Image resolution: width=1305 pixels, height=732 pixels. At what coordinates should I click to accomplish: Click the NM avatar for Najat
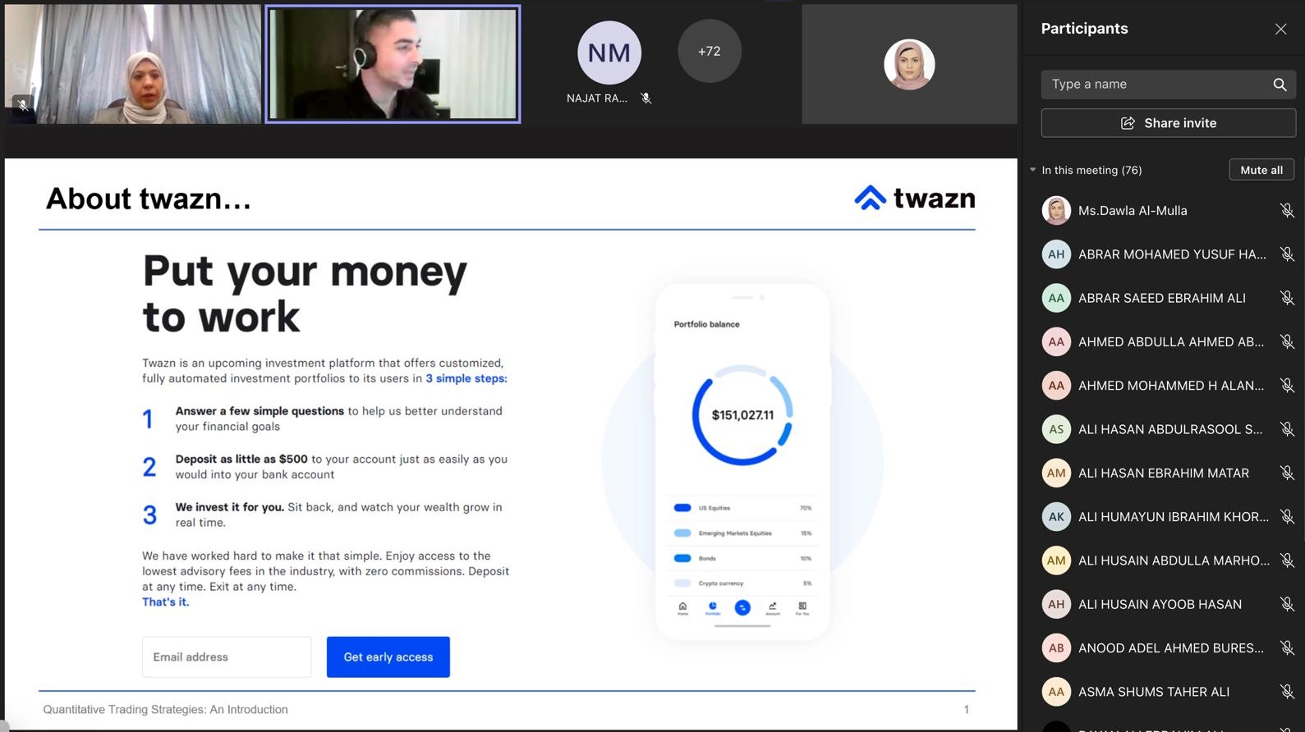pyautogui.click(x=609, y=53)
